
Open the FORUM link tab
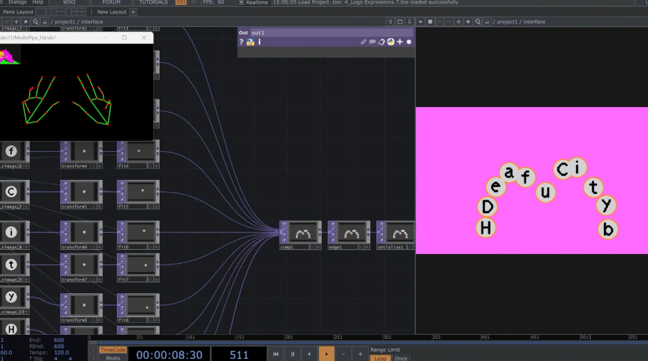111,2
